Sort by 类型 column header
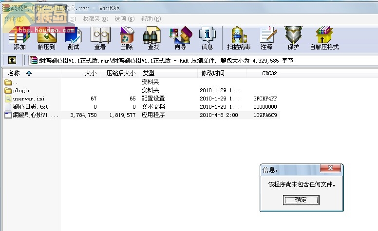This screenshot has height=231, width=378. (168, 73)
